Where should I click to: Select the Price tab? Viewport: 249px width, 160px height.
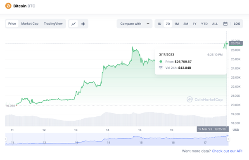click(12, 23)
